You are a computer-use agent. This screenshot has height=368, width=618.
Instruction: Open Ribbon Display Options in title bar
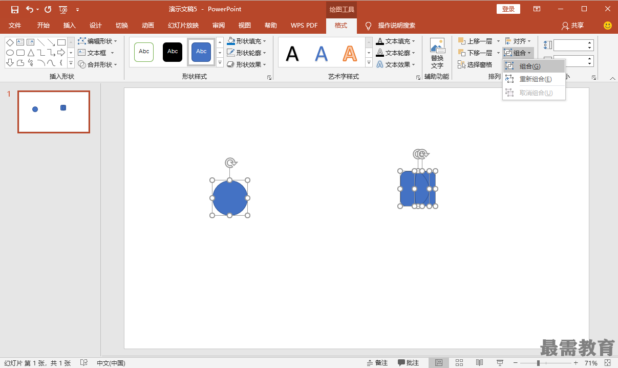point(537,9)
